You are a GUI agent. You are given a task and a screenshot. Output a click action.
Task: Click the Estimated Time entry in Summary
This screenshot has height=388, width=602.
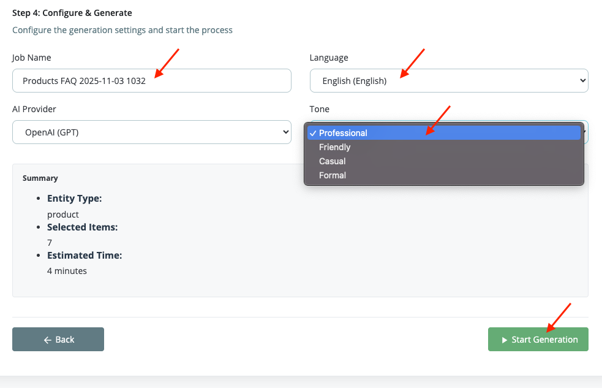coord(85,255)
